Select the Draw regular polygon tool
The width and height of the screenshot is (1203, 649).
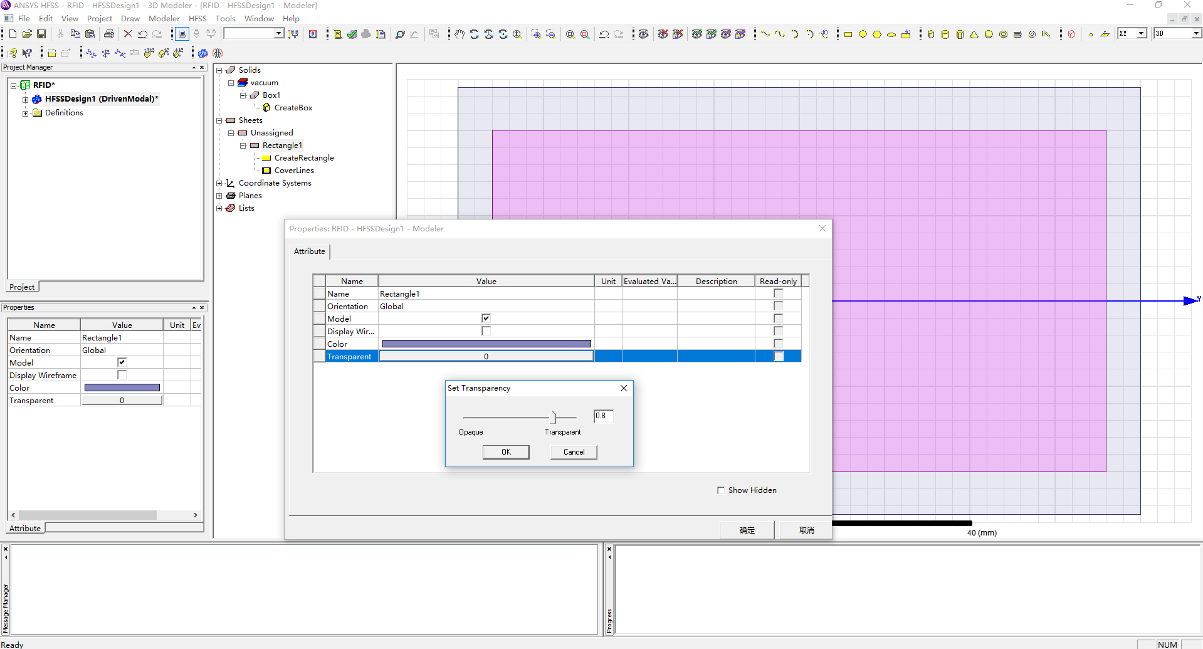coord(877,34)
